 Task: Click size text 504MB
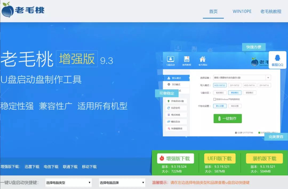pyautogui.click(x=265, y=171)
